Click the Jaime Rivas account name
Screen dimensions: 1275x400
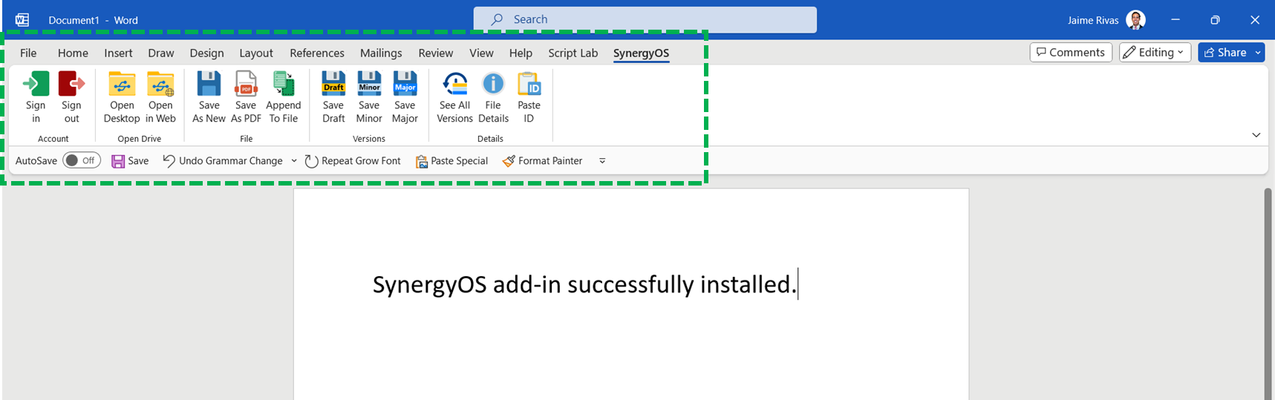[x=1093, y=20]
